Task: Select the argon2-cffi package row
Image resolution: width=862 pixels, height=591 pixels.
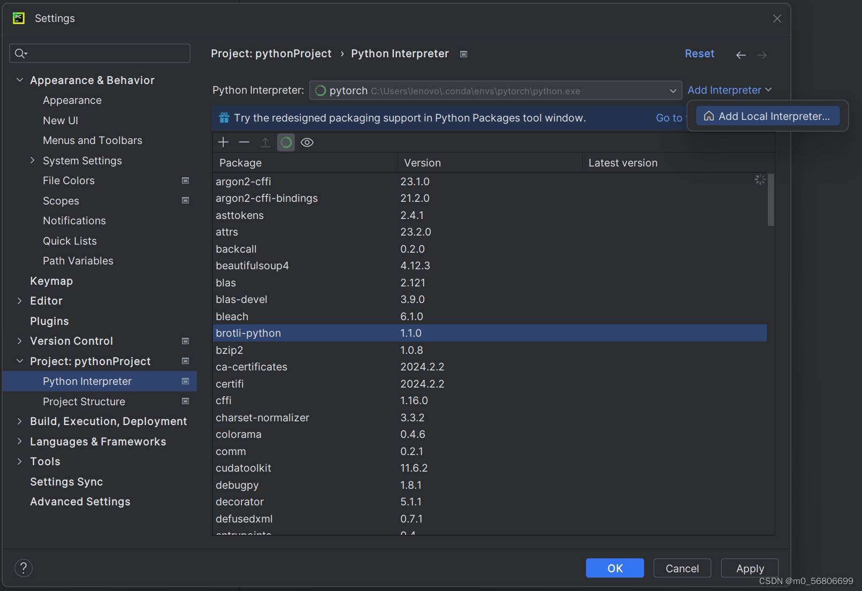Action: 490,181
